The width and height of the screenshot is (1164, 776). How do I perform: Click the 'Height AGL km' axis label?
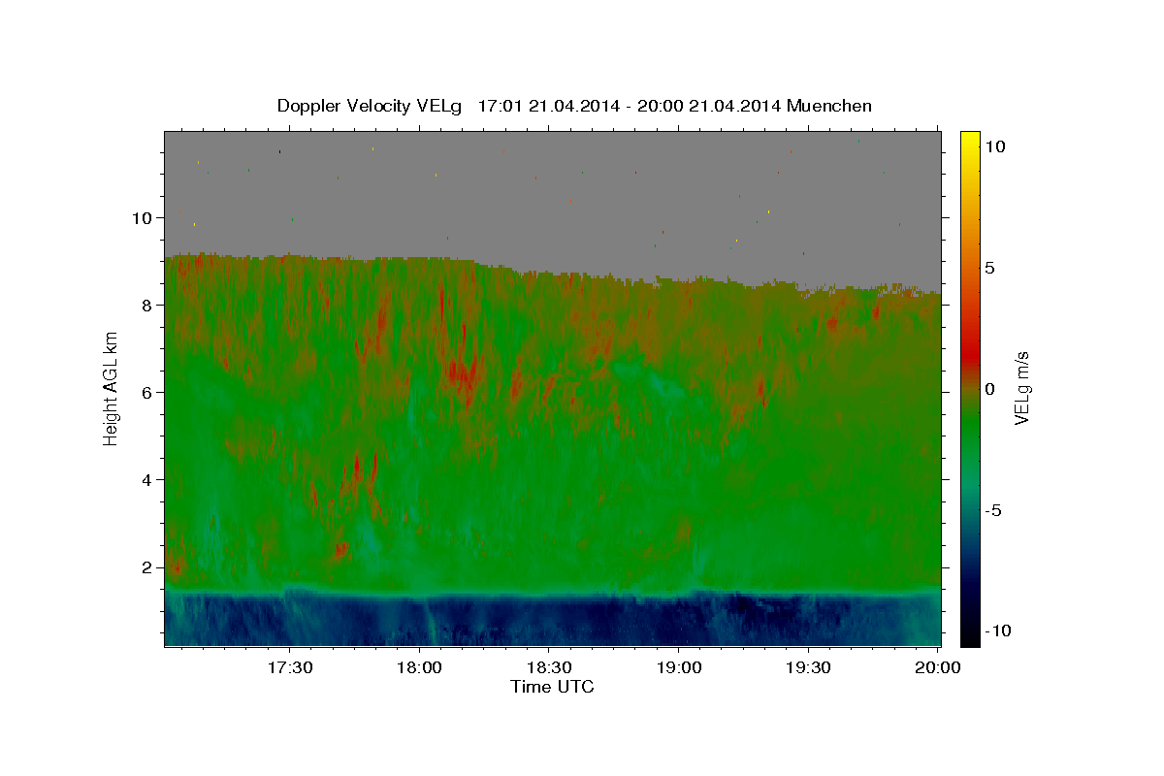(112, 388)
